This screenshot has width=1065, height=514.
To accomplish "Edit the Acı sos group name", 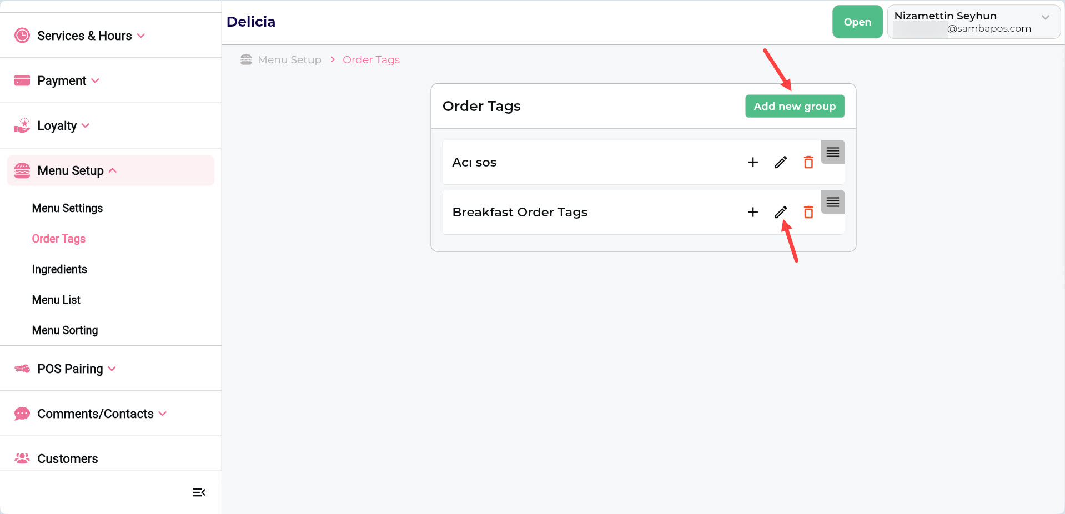I will coord(781,162).
